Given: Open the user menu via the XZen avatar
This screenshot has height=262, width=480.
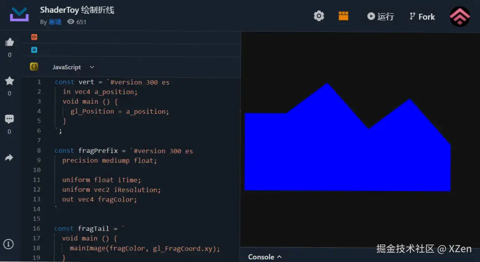Looking at the screenshot, I should point(460,16).
